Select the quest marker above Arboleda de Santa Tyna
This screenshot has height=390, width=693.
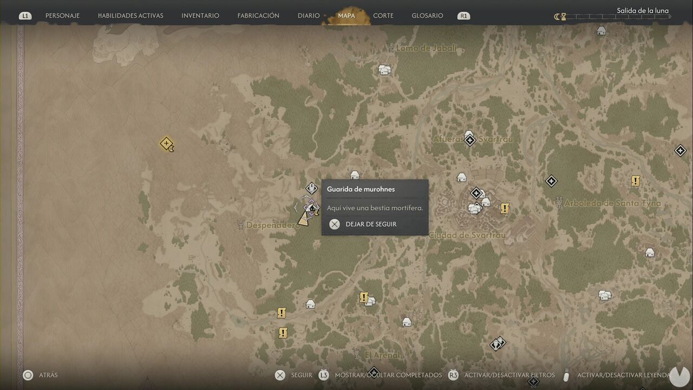(x=636, y=181)
